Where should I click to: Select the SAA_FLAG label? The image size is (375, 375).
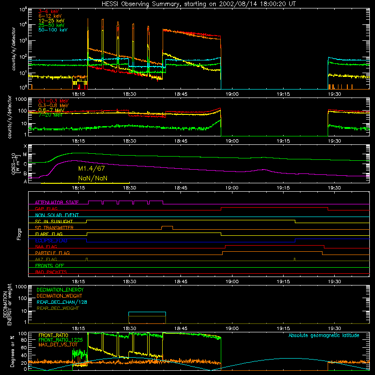point(46,247)
